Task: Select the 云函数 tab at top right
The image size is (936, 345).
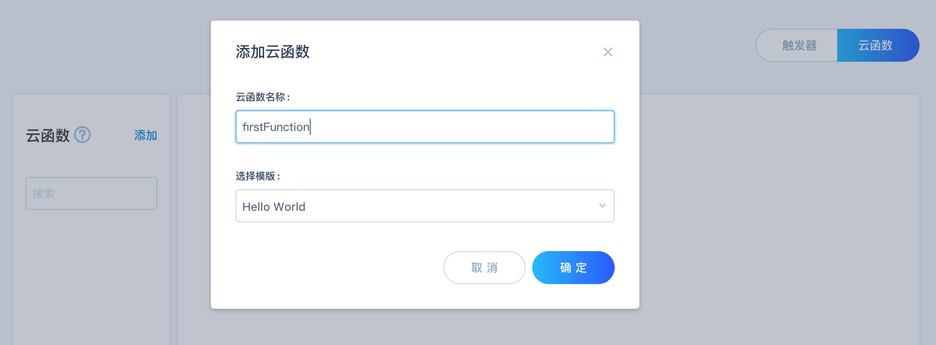Action: point(876,45)
